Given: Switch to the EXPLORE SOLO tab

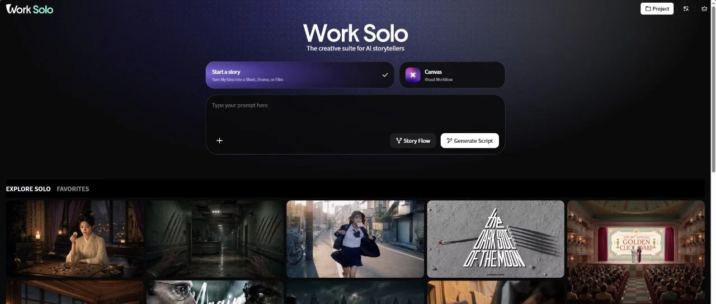Looking at the screenshot, I should click(x=28, y=189).
